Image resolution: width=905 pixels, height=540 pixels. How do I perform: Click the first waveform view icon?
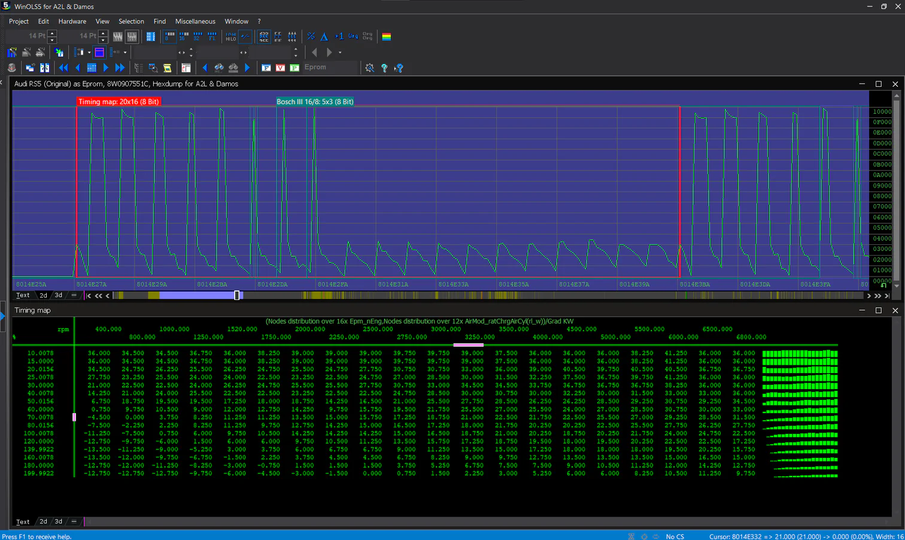pos(118,37)
